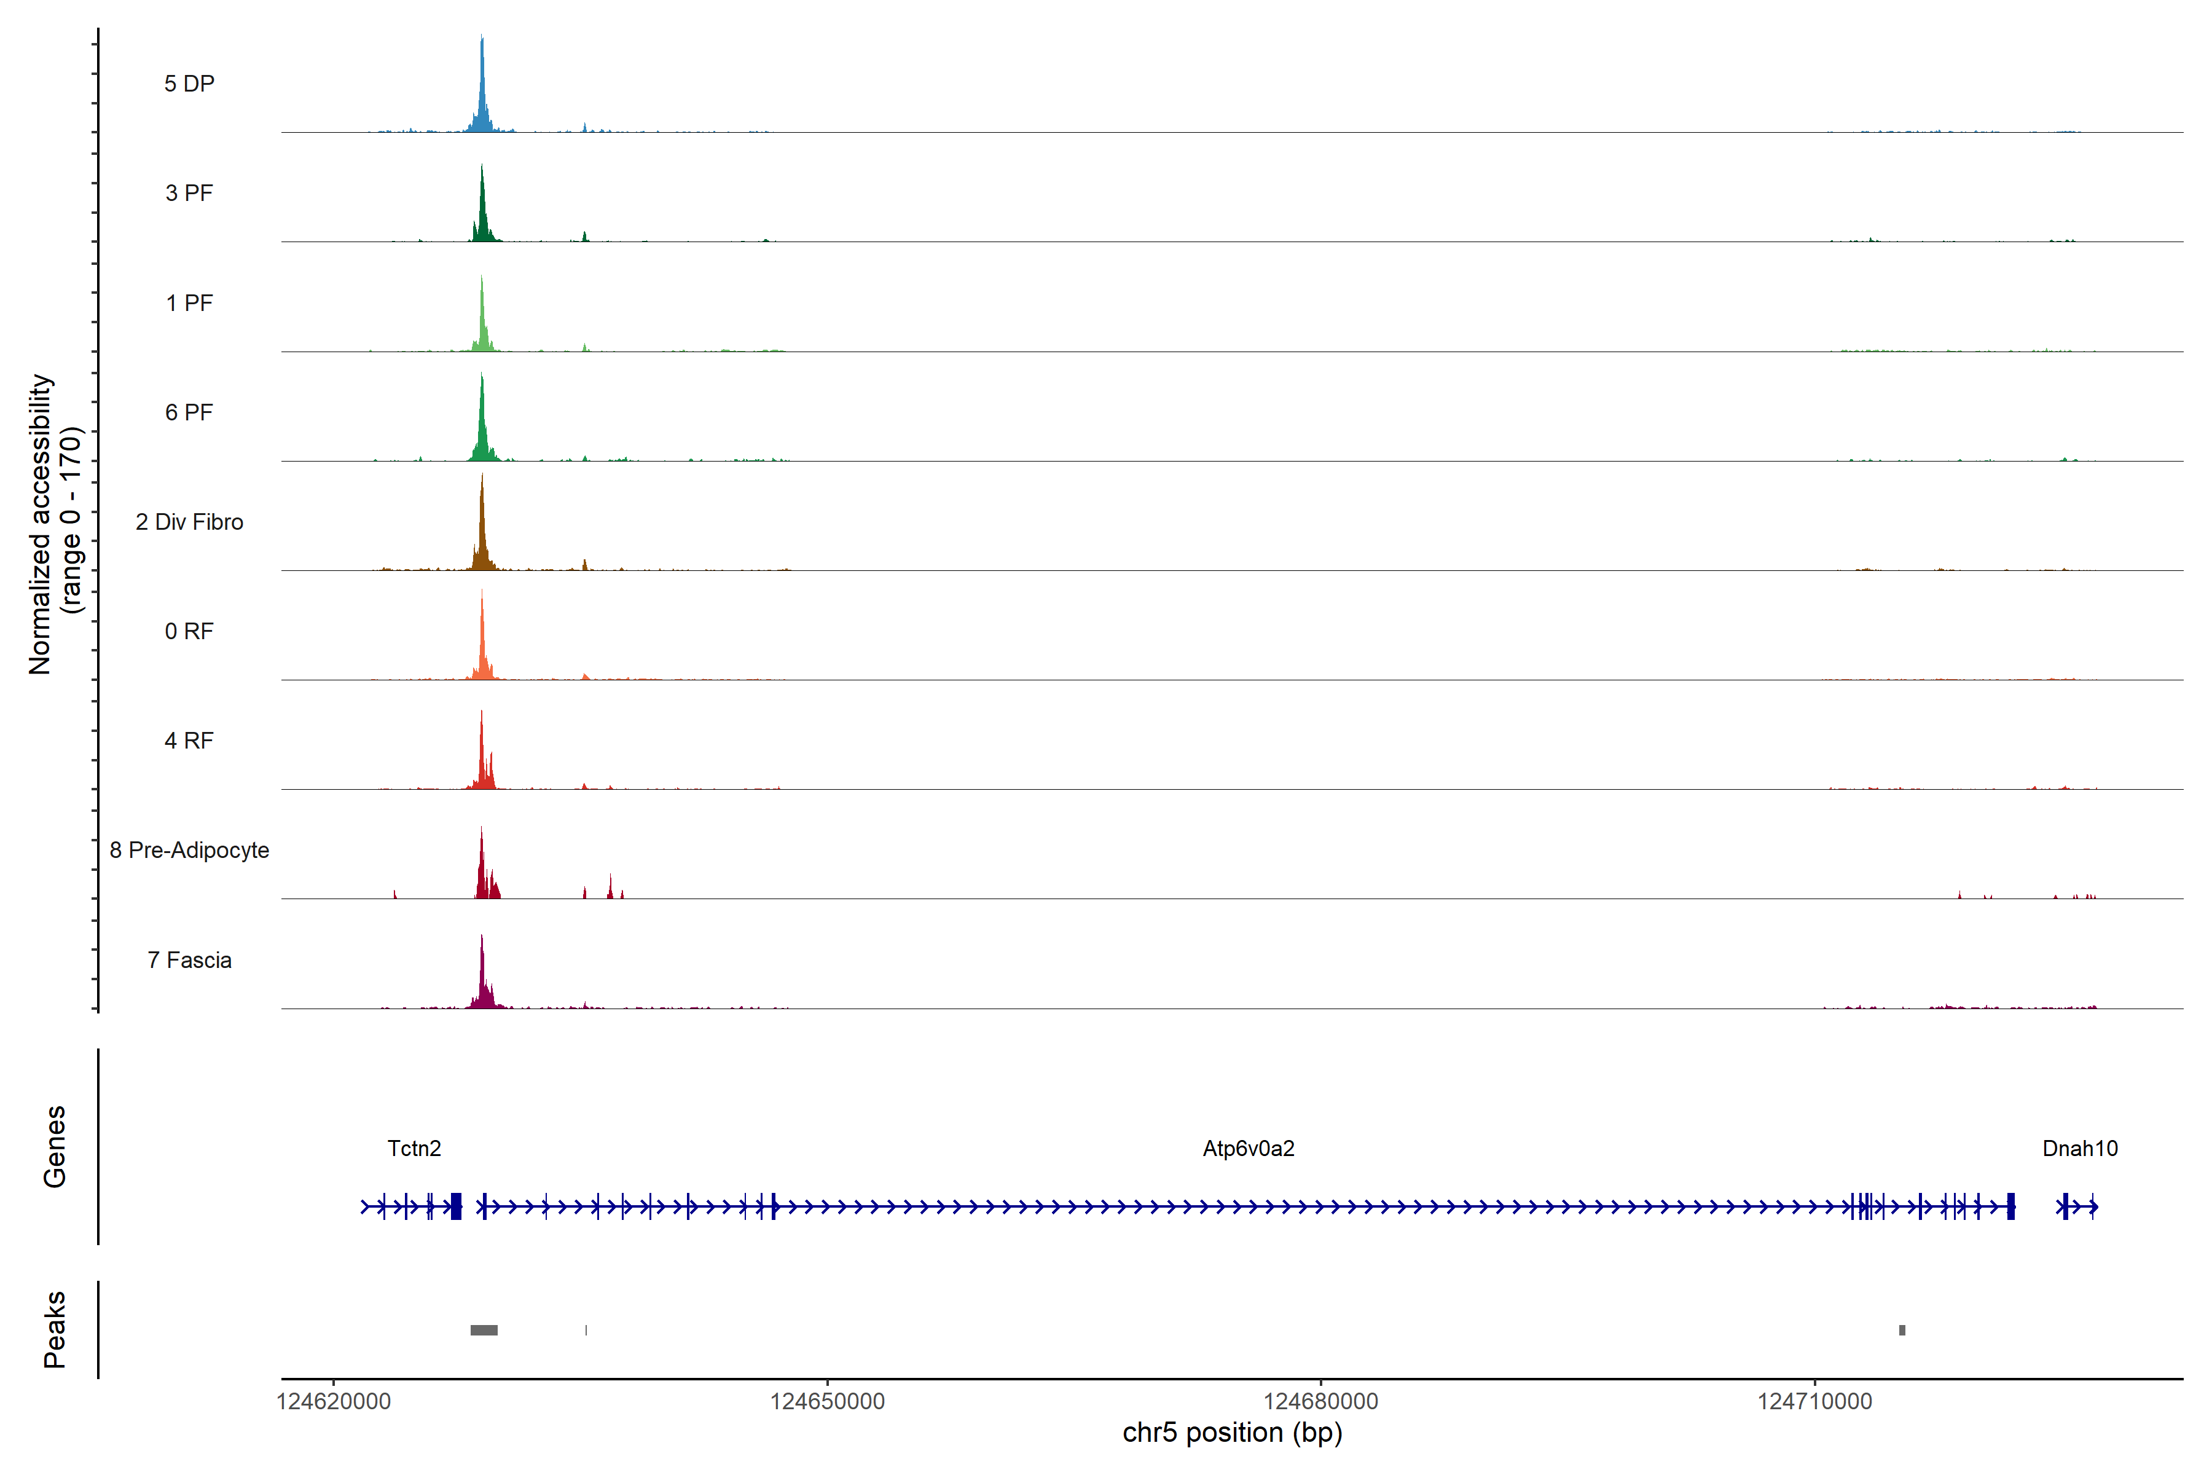Click the wide gray peak bar
This screenshot has height=1475, width=2212.
(x=484, y=1330)
